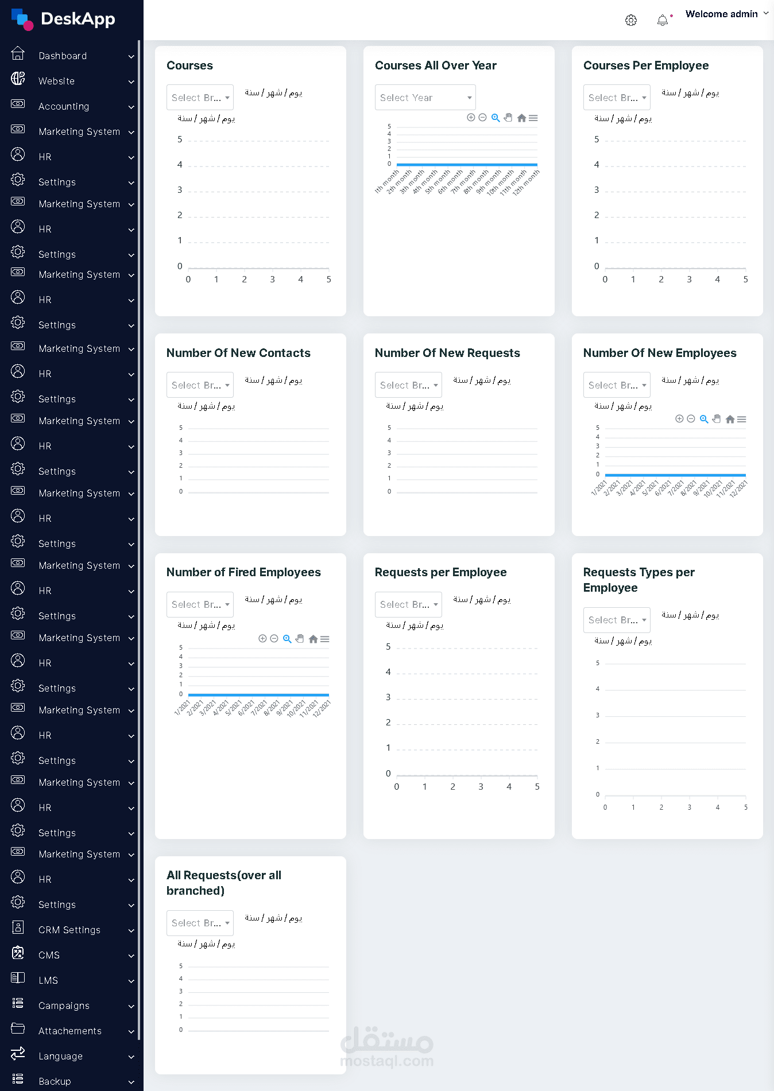Image resolution: width=774 pixels, height=1091 pixels.
Task: Click the date field below Select Branch in the Courses card
Action: coord(206,119)
